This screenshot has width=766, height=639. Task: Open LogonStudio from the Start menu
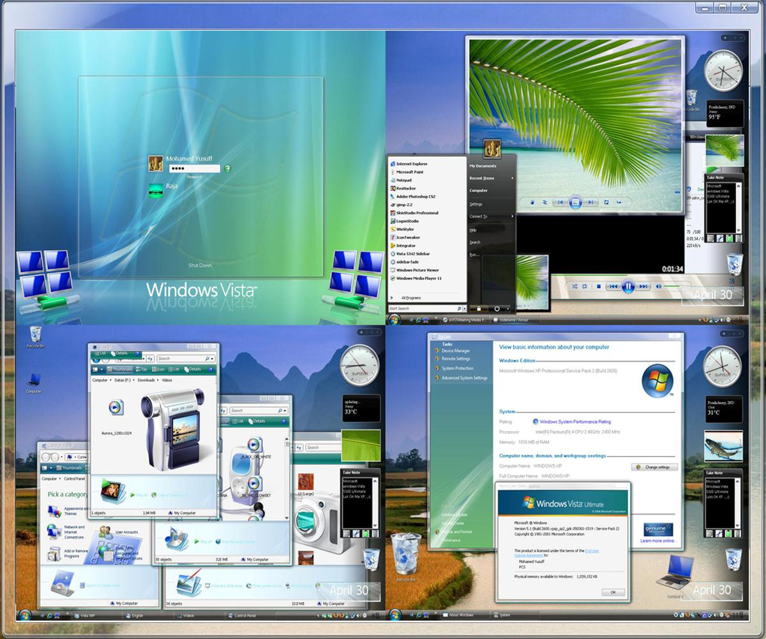[x=403, y=221]
